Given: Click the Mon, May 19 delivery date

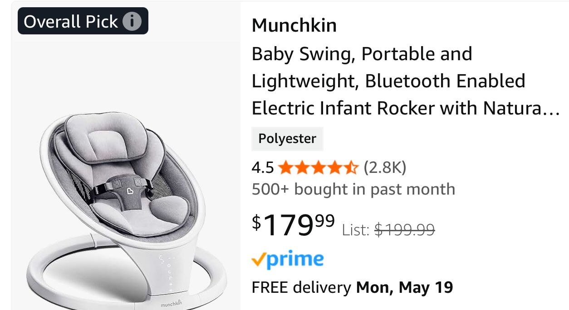Looking at the screenshot, I should pos(404,287).
